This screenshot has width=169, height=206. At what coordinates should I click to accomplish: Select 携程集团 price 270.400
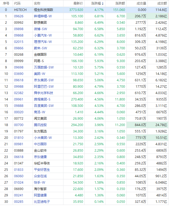pos(77,99)
